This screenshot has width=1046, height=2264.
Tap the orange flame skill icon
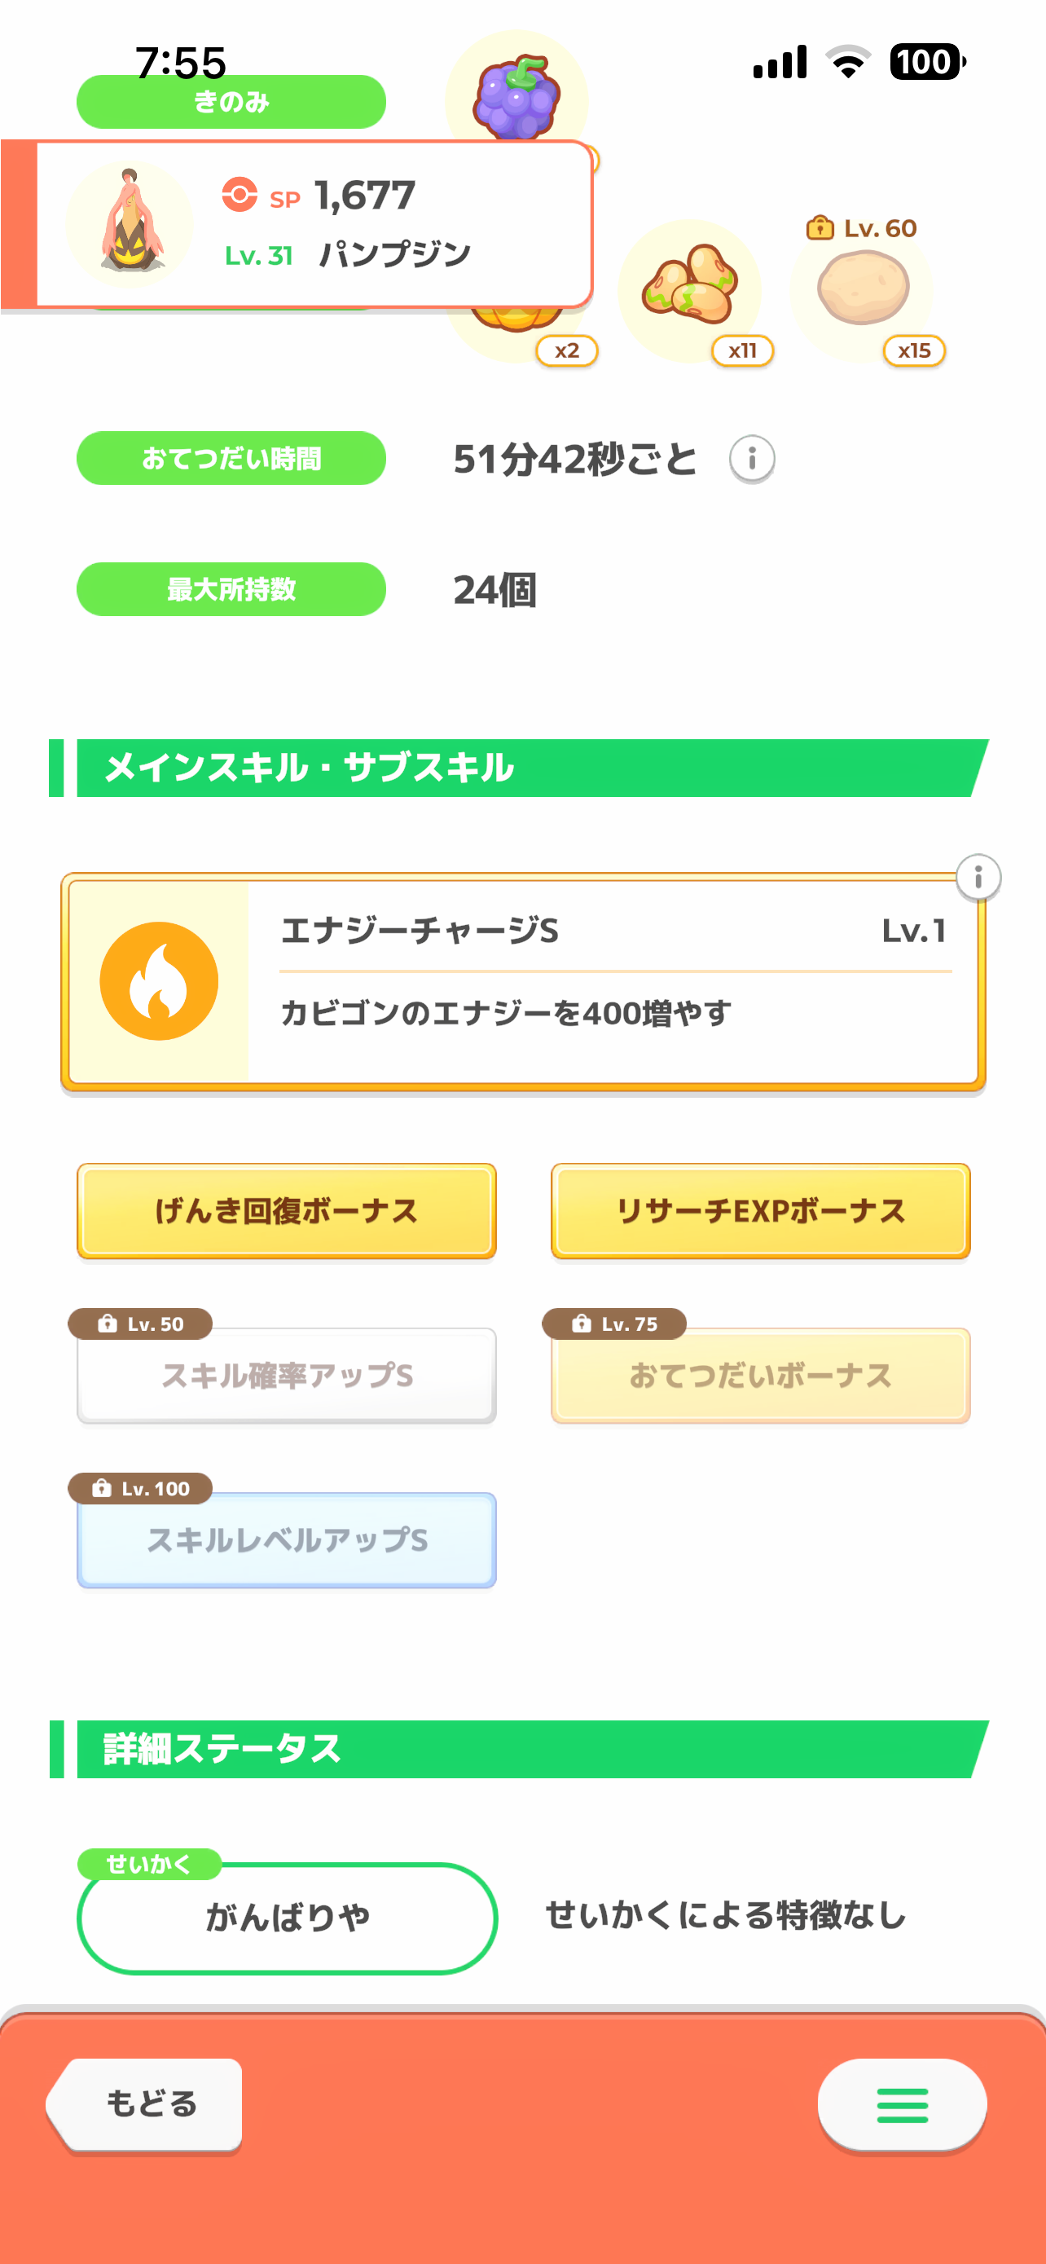coord(159,981)
